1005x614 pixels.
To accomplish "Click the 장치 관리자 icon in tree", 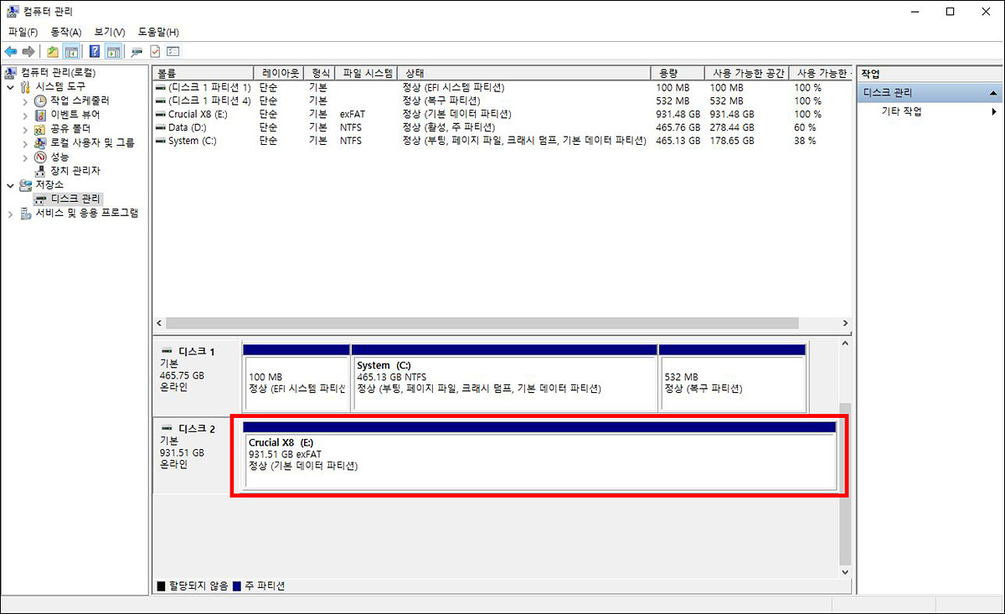I will pyautogui.click(x=40, y=171).
